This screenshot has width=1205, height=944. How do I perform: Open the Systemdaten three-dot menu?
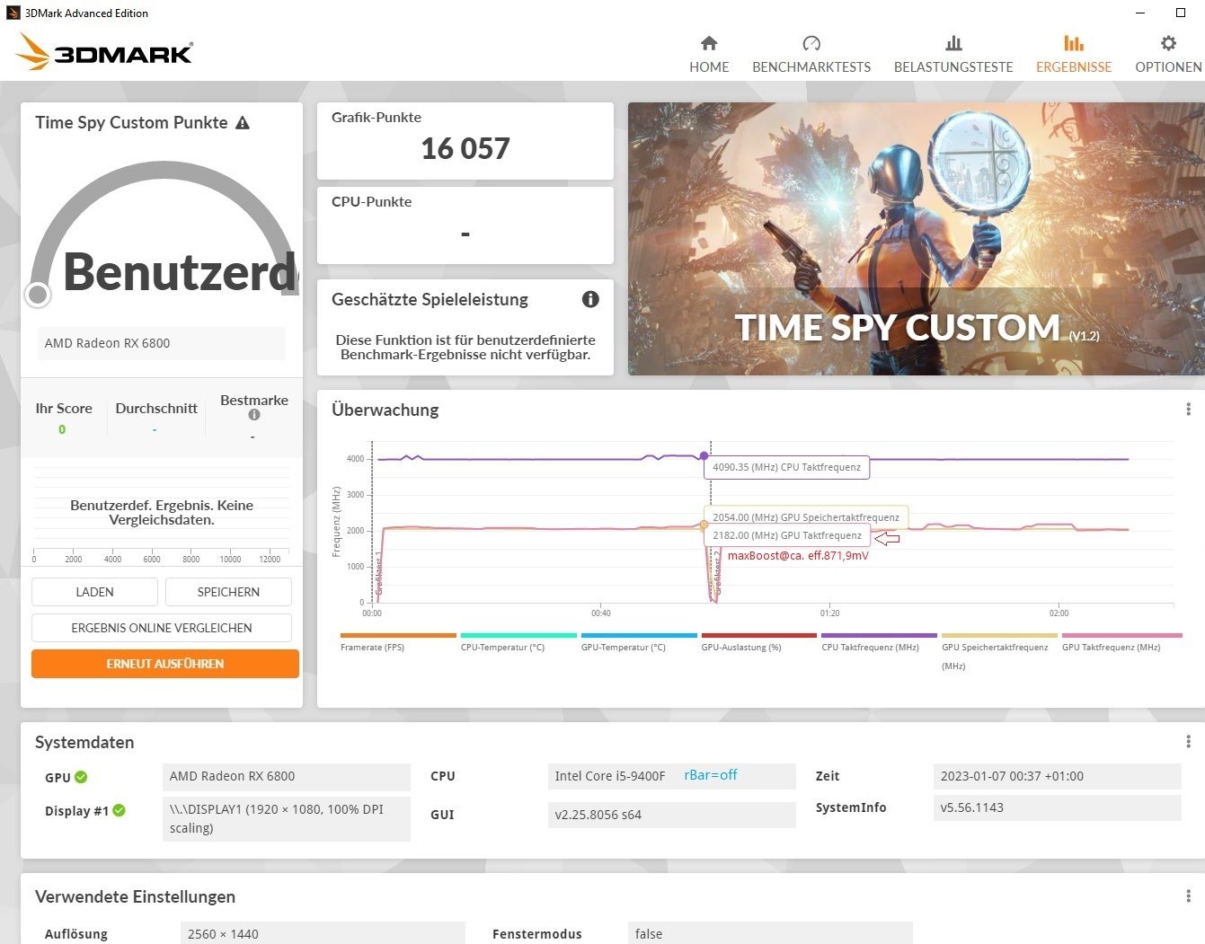(1189, 742)
